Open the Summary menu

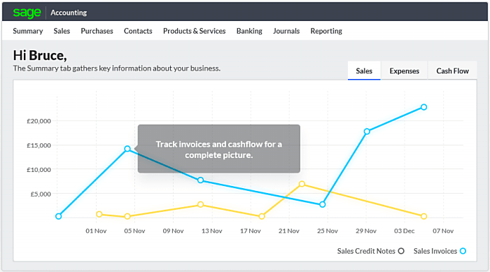[28, 31]
